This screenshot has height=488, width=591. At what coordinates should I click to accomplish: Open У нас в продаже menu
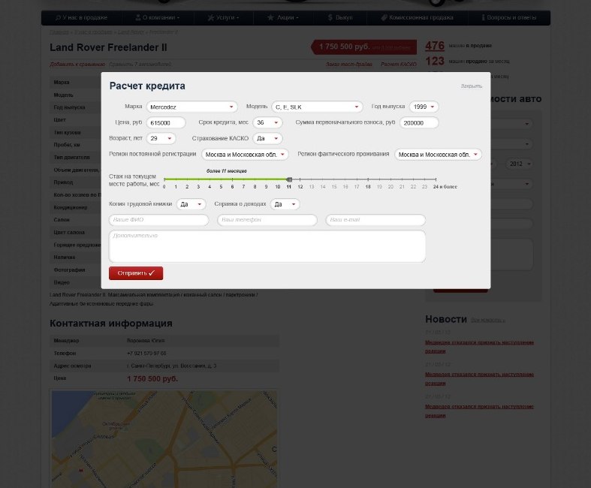(x=81, y=18)
